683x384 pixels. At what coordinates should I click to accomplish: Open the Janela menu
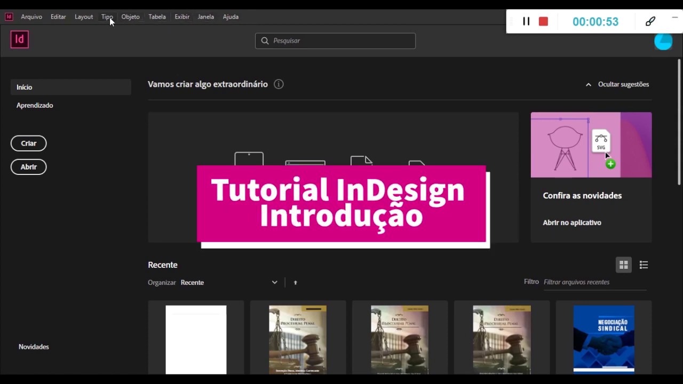(x=206, y=17)
